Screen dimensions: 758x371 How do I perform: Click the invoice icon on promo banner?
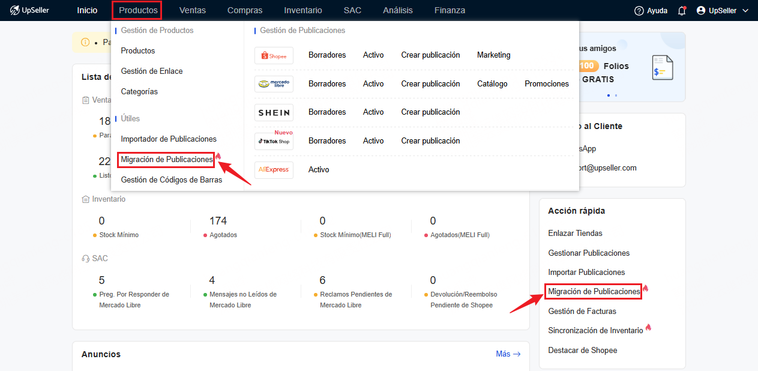[x=663, y=68]
